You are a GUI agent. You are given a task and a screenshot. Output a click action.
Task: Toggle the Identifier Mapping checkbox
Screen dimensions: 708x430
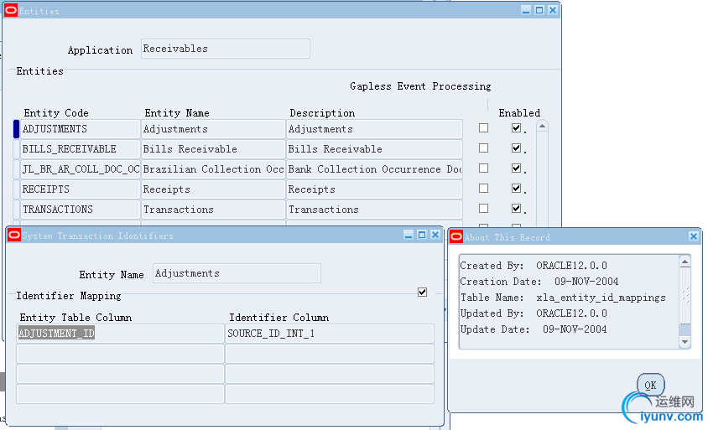422,293
